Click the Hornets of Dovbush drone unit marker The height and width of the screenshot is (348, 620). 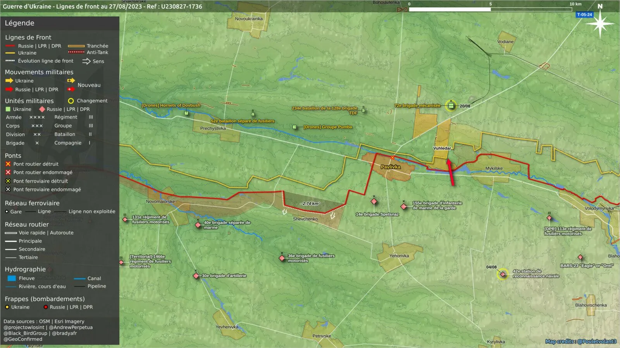point(186,113)
